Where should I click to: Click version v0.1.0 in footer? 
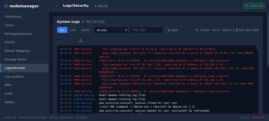tap(245, 118)
